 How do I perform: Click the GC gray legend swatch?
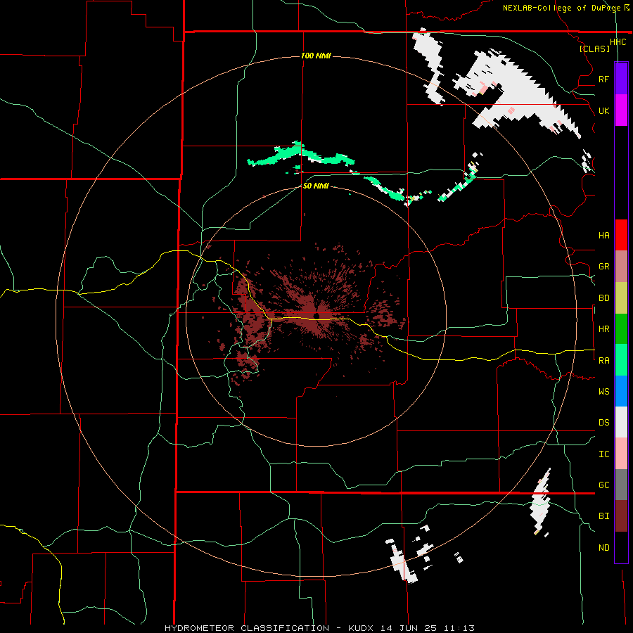point(621,485)
